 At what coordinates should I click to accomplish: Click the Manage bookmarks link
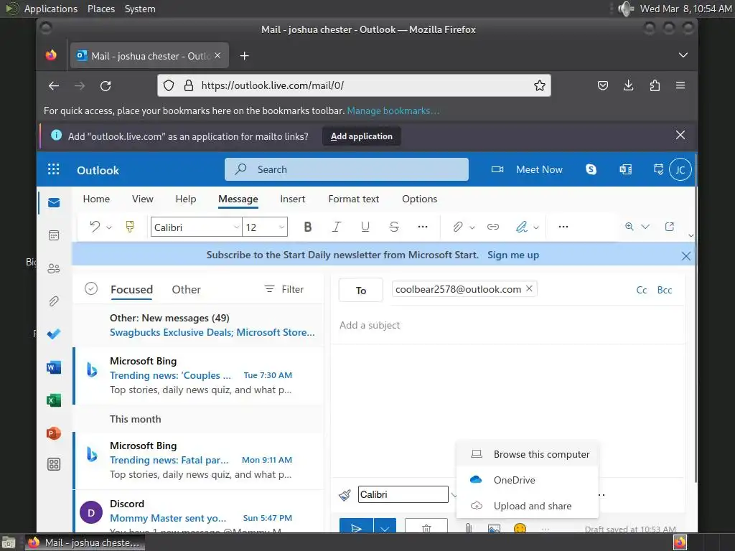click(x=393, y=111)
